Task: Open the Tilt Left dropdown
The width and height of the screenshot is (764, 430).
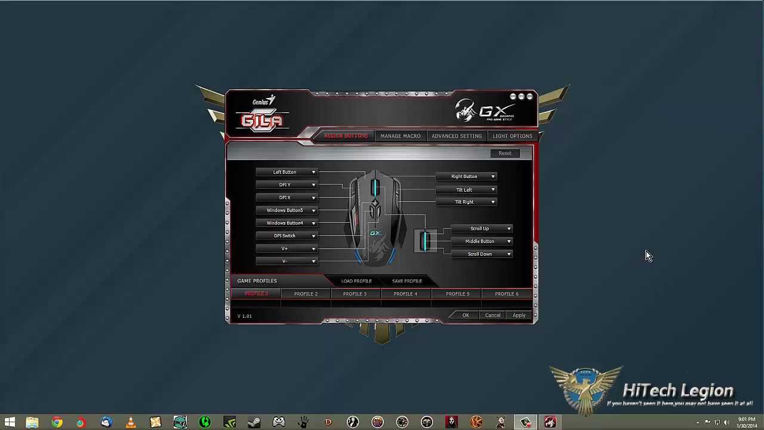Action: click(466, 190)
